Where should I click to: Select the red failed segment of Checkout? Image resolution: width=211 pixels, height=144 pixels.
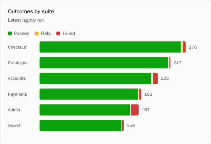pyautogui.click(x=184, y=47)
